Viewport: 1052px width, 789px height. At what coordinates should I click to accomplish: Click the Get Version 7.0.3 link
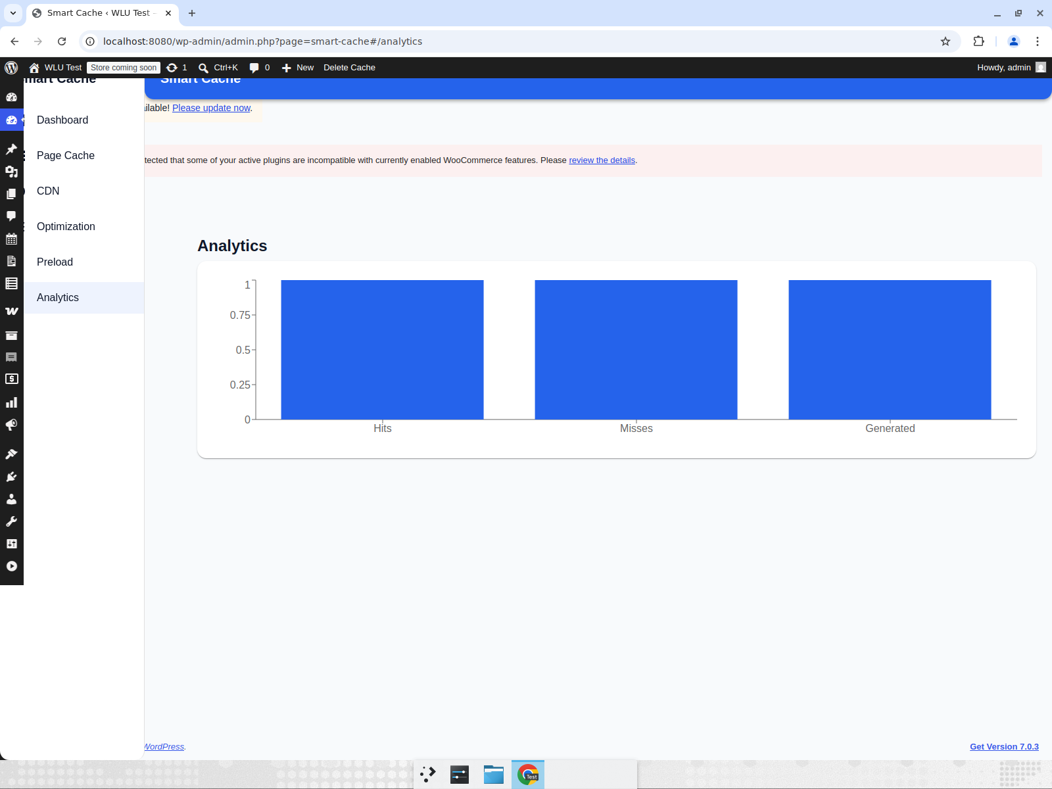point(1004,747)
